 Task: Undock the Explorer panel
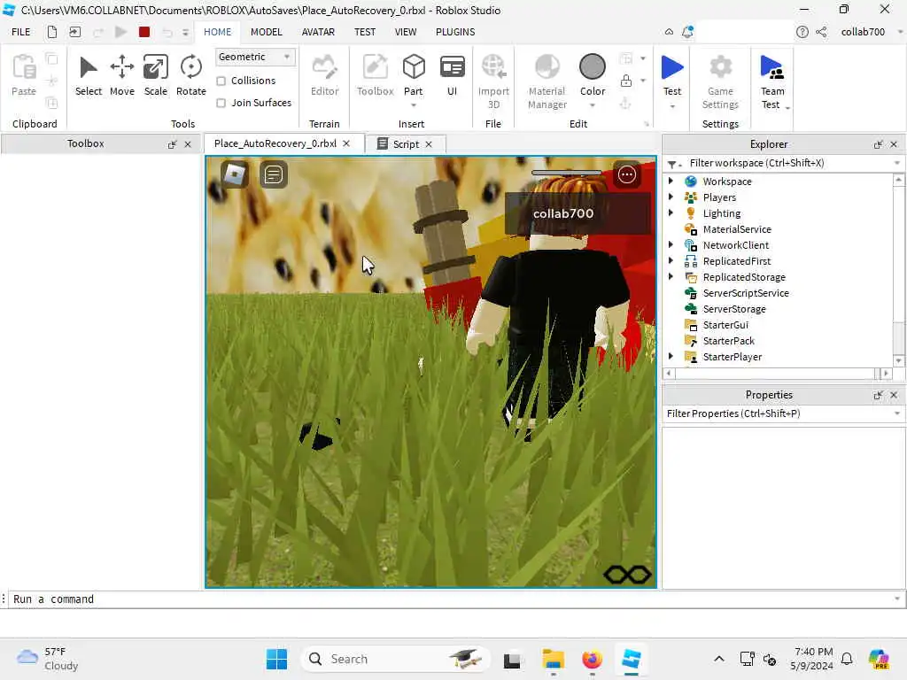(878, 144)
